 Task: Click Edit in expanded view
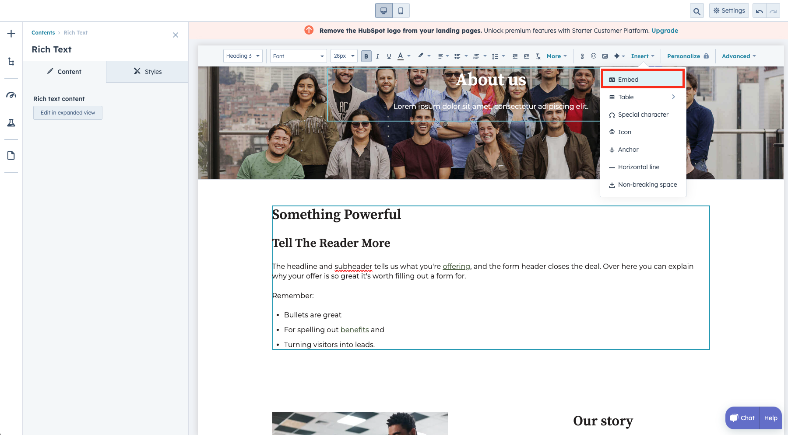67,113
